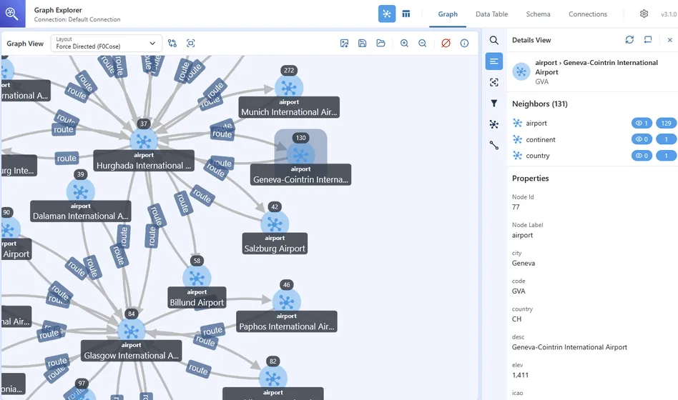Refresh the Details View
Screen dimensions: 678x400
pos(629,40)
